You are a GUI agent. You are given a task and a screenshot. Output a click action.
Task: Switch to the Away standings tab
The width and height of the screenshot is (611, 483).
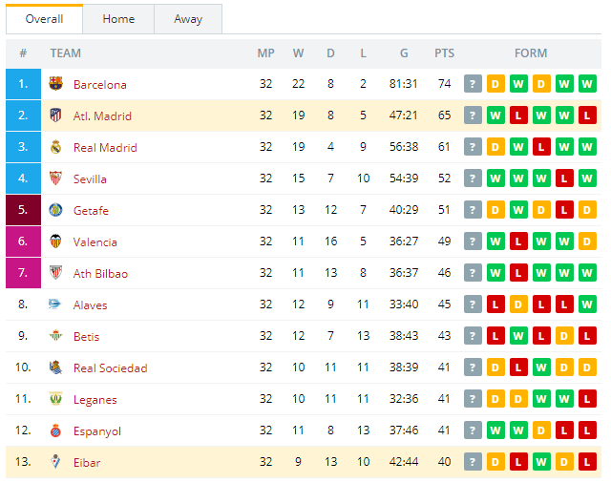(x=188, y=19)
